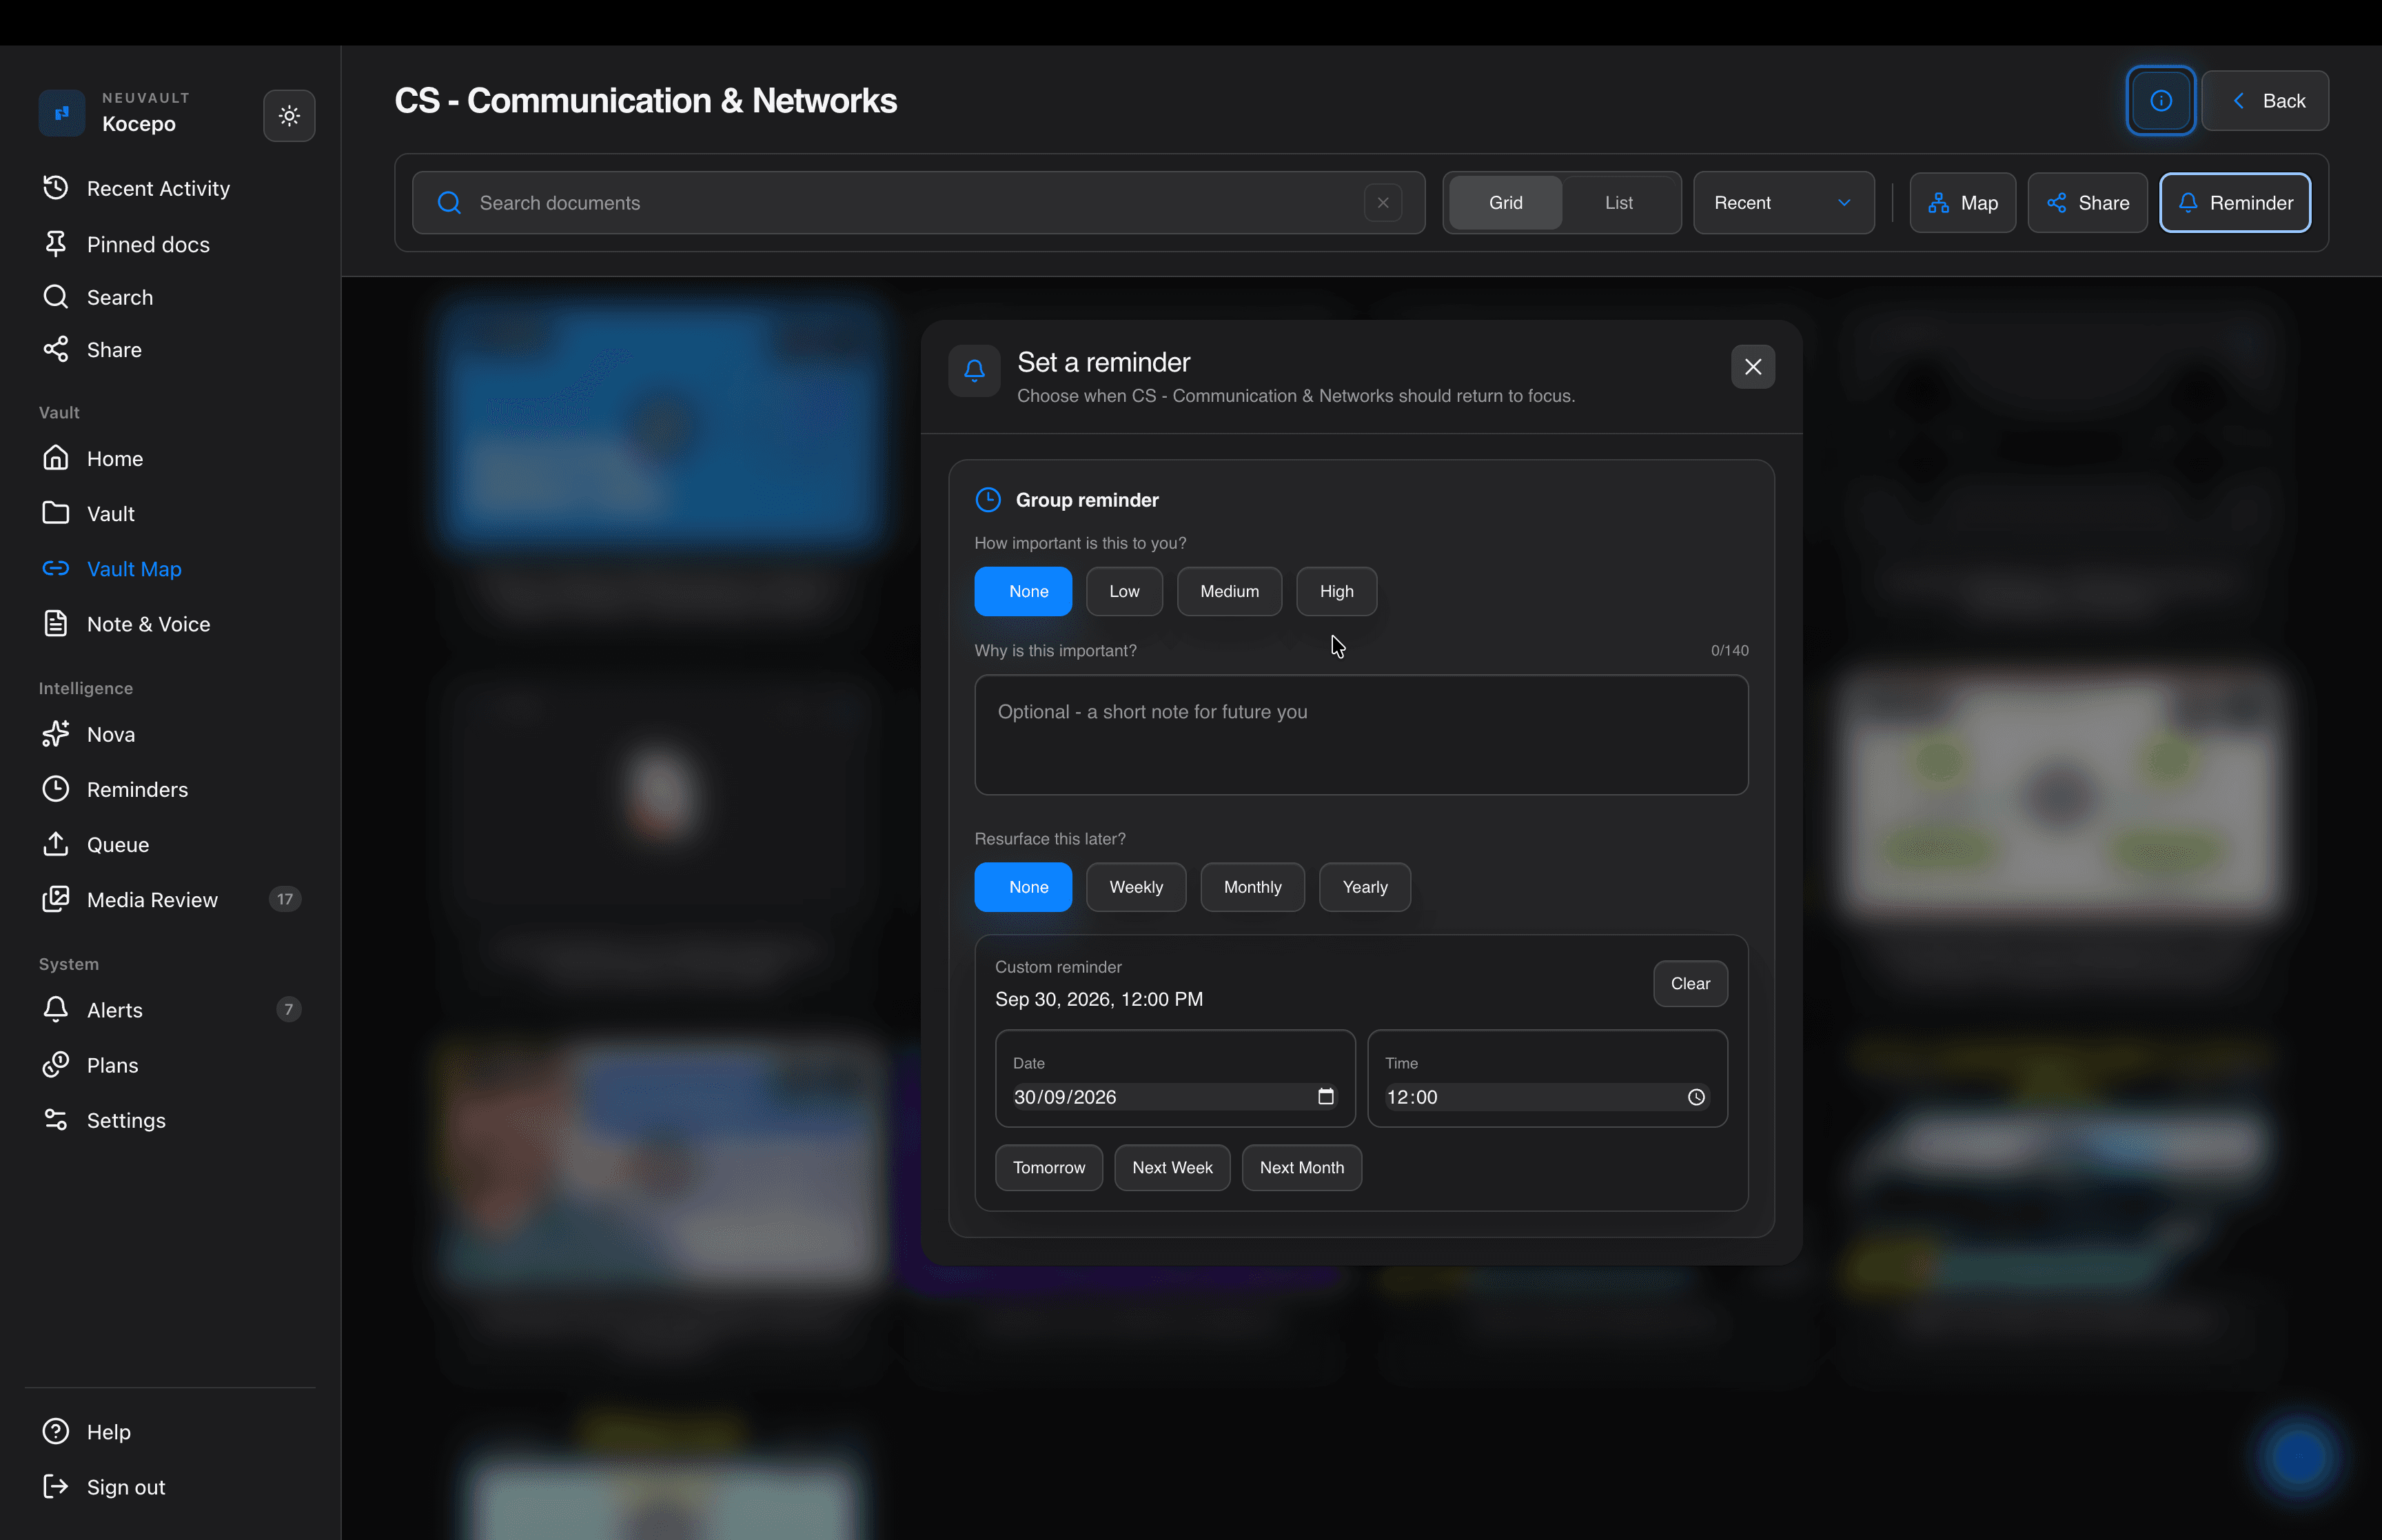The height and width of the screenshot is (1540, 2382).
Task: Click the Plans icon in sidebar
Action: [x=56, y=1064]
